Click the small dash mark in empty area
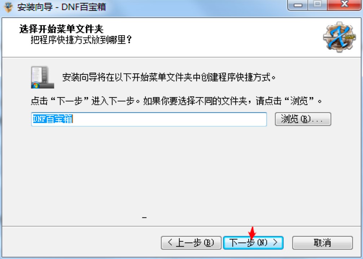The width and height of the screenshot is (363, 259). pos(144,217)
